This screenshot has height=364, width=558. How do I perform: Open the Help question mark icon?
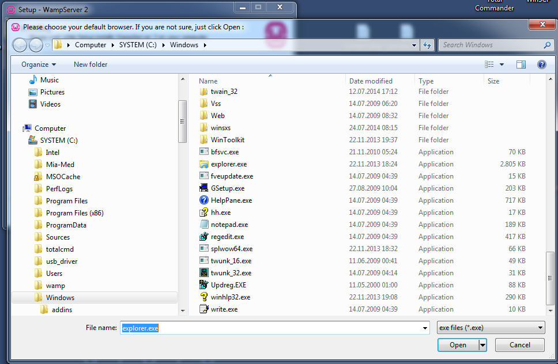541,65
